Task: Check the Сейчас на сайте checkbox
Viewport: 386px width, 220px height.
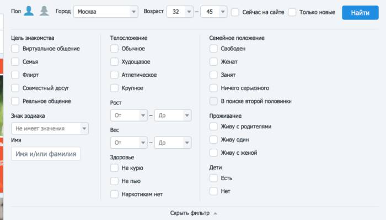Action: (x=235, y=12)
